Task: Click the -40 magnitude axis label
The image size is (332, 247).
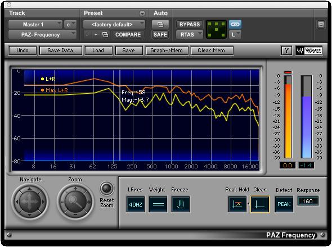Action: click(16, 116)
